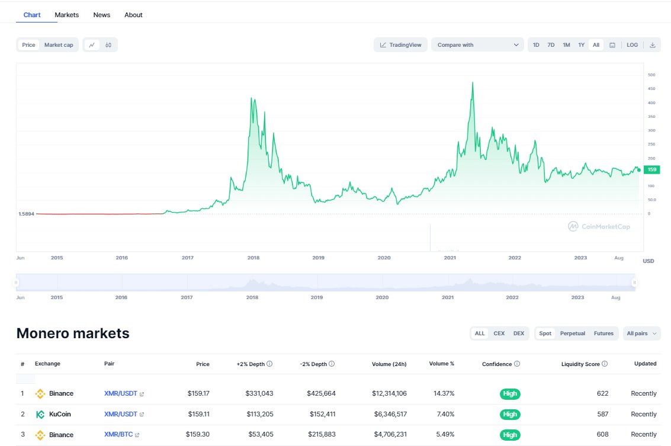The width and height of the screenshot is (671, 446).
Task: Show Spot markets
Action: tap(545, 333)
